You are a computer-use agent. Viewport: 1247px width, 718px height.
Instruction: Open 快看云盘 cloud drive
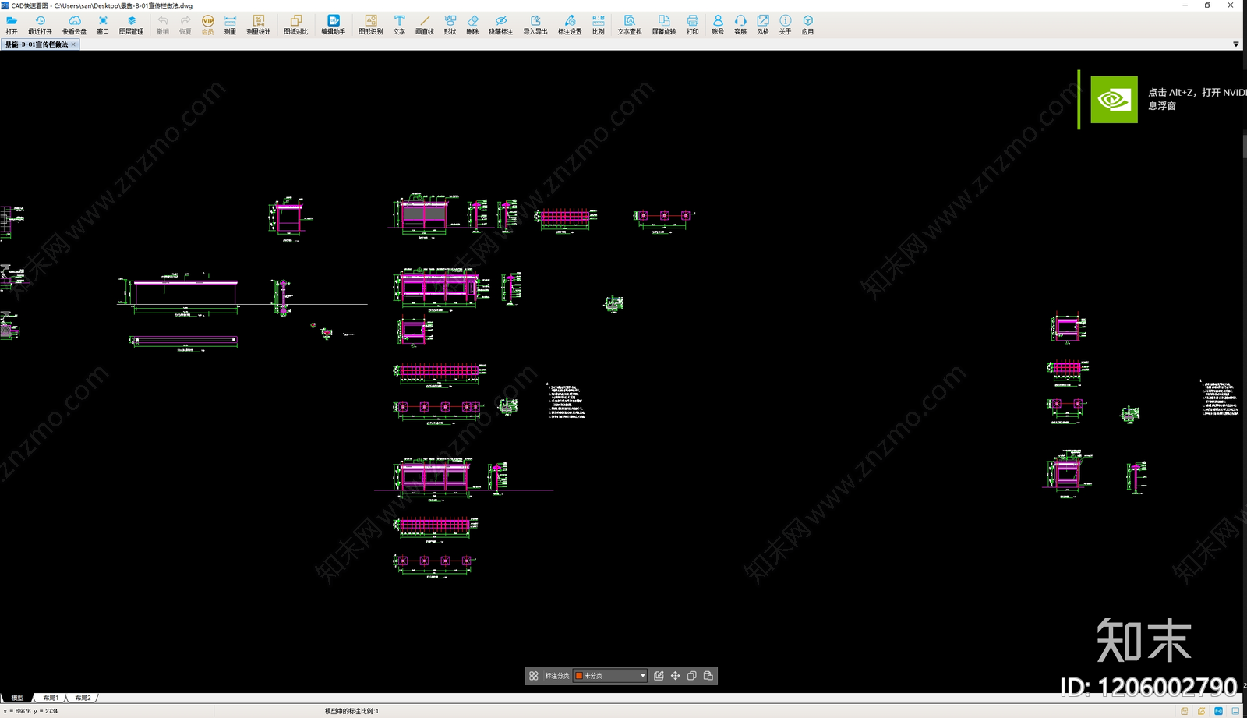click(x=74, y=25)
